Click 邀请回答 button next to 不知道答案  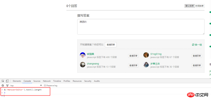coord(111,45)
